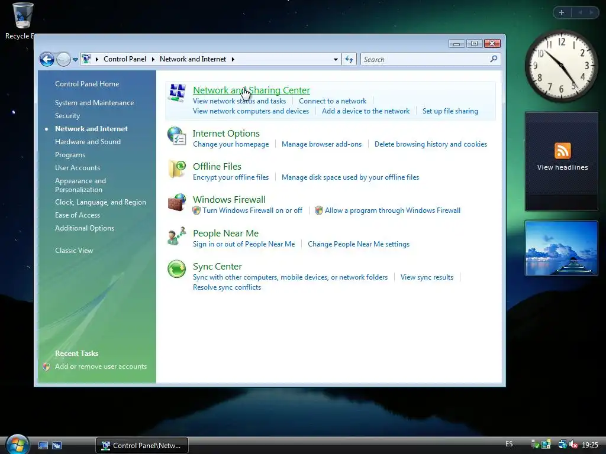Click shield icon beside Allow a program
The height and width of the screenshot is (454, 606).
pyautogui.click(x=319, y=210)
